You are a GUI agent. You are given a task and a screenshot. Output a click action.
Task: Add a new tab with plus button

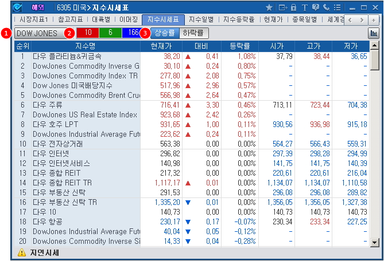click(374, 20)
